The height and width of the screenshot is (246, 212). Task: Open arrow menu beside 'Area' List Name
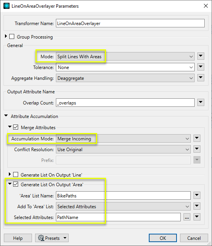[197, 195]
